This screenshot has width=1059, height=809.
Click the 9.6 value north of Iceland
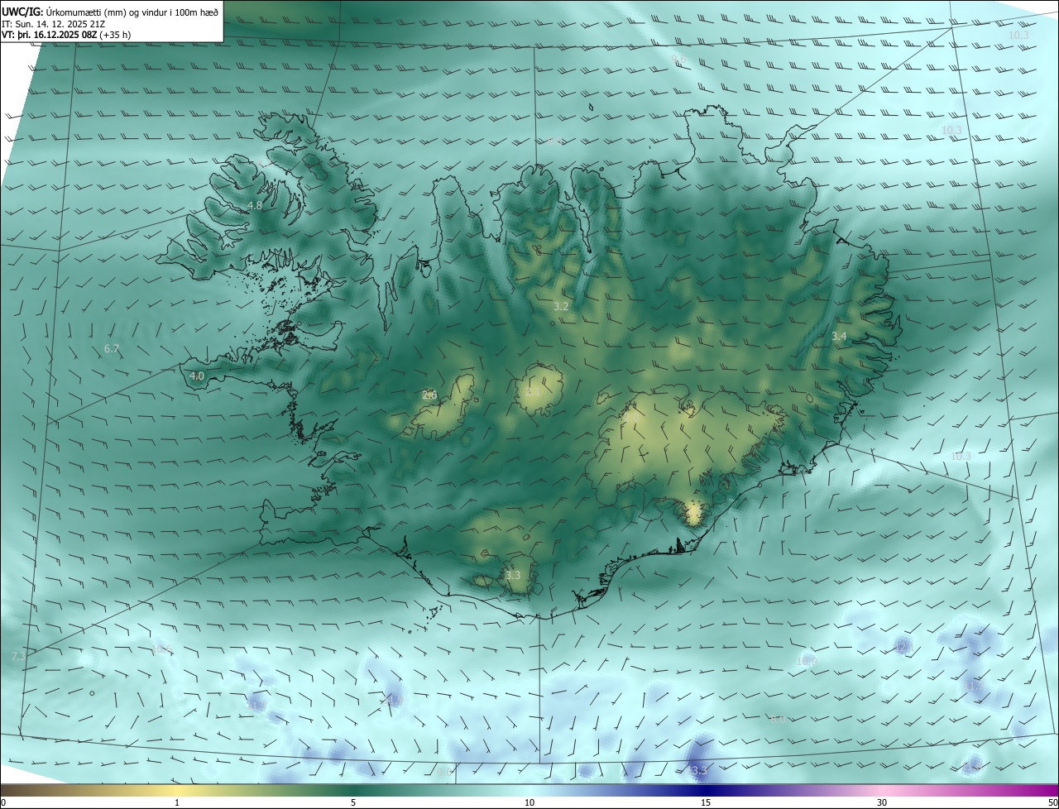coord(679,60)
